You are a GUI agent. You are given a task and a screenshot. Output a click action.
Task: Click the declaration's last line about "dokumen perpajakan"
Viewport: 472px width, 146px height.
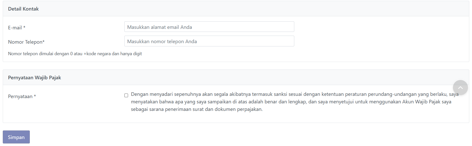tap(197, 109)
